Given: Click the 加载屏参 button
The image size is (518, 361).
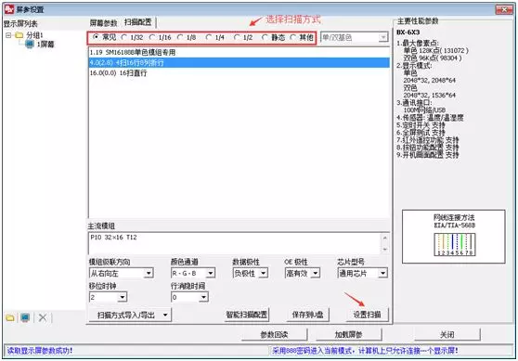Looking at the screenshot, I should pyautogui.click(x=348, y=335).
